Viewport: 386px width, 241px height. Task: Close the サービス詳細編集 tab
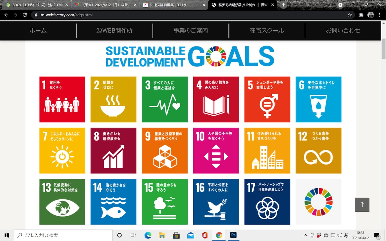pyautogui.click(x=204, y=5)
